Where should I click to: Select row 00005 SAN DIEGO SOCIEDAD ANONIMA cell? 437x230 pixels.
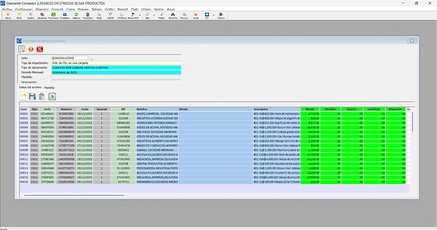pyautogui.click(x=157, y=132)
